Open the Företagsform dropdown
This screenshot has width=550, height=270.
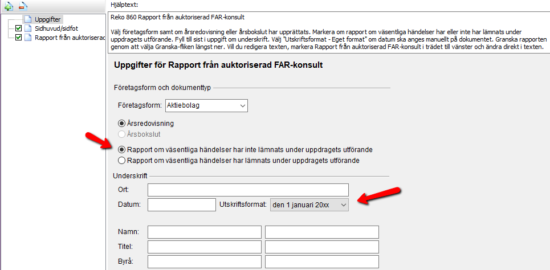click(x=206, y=105)
